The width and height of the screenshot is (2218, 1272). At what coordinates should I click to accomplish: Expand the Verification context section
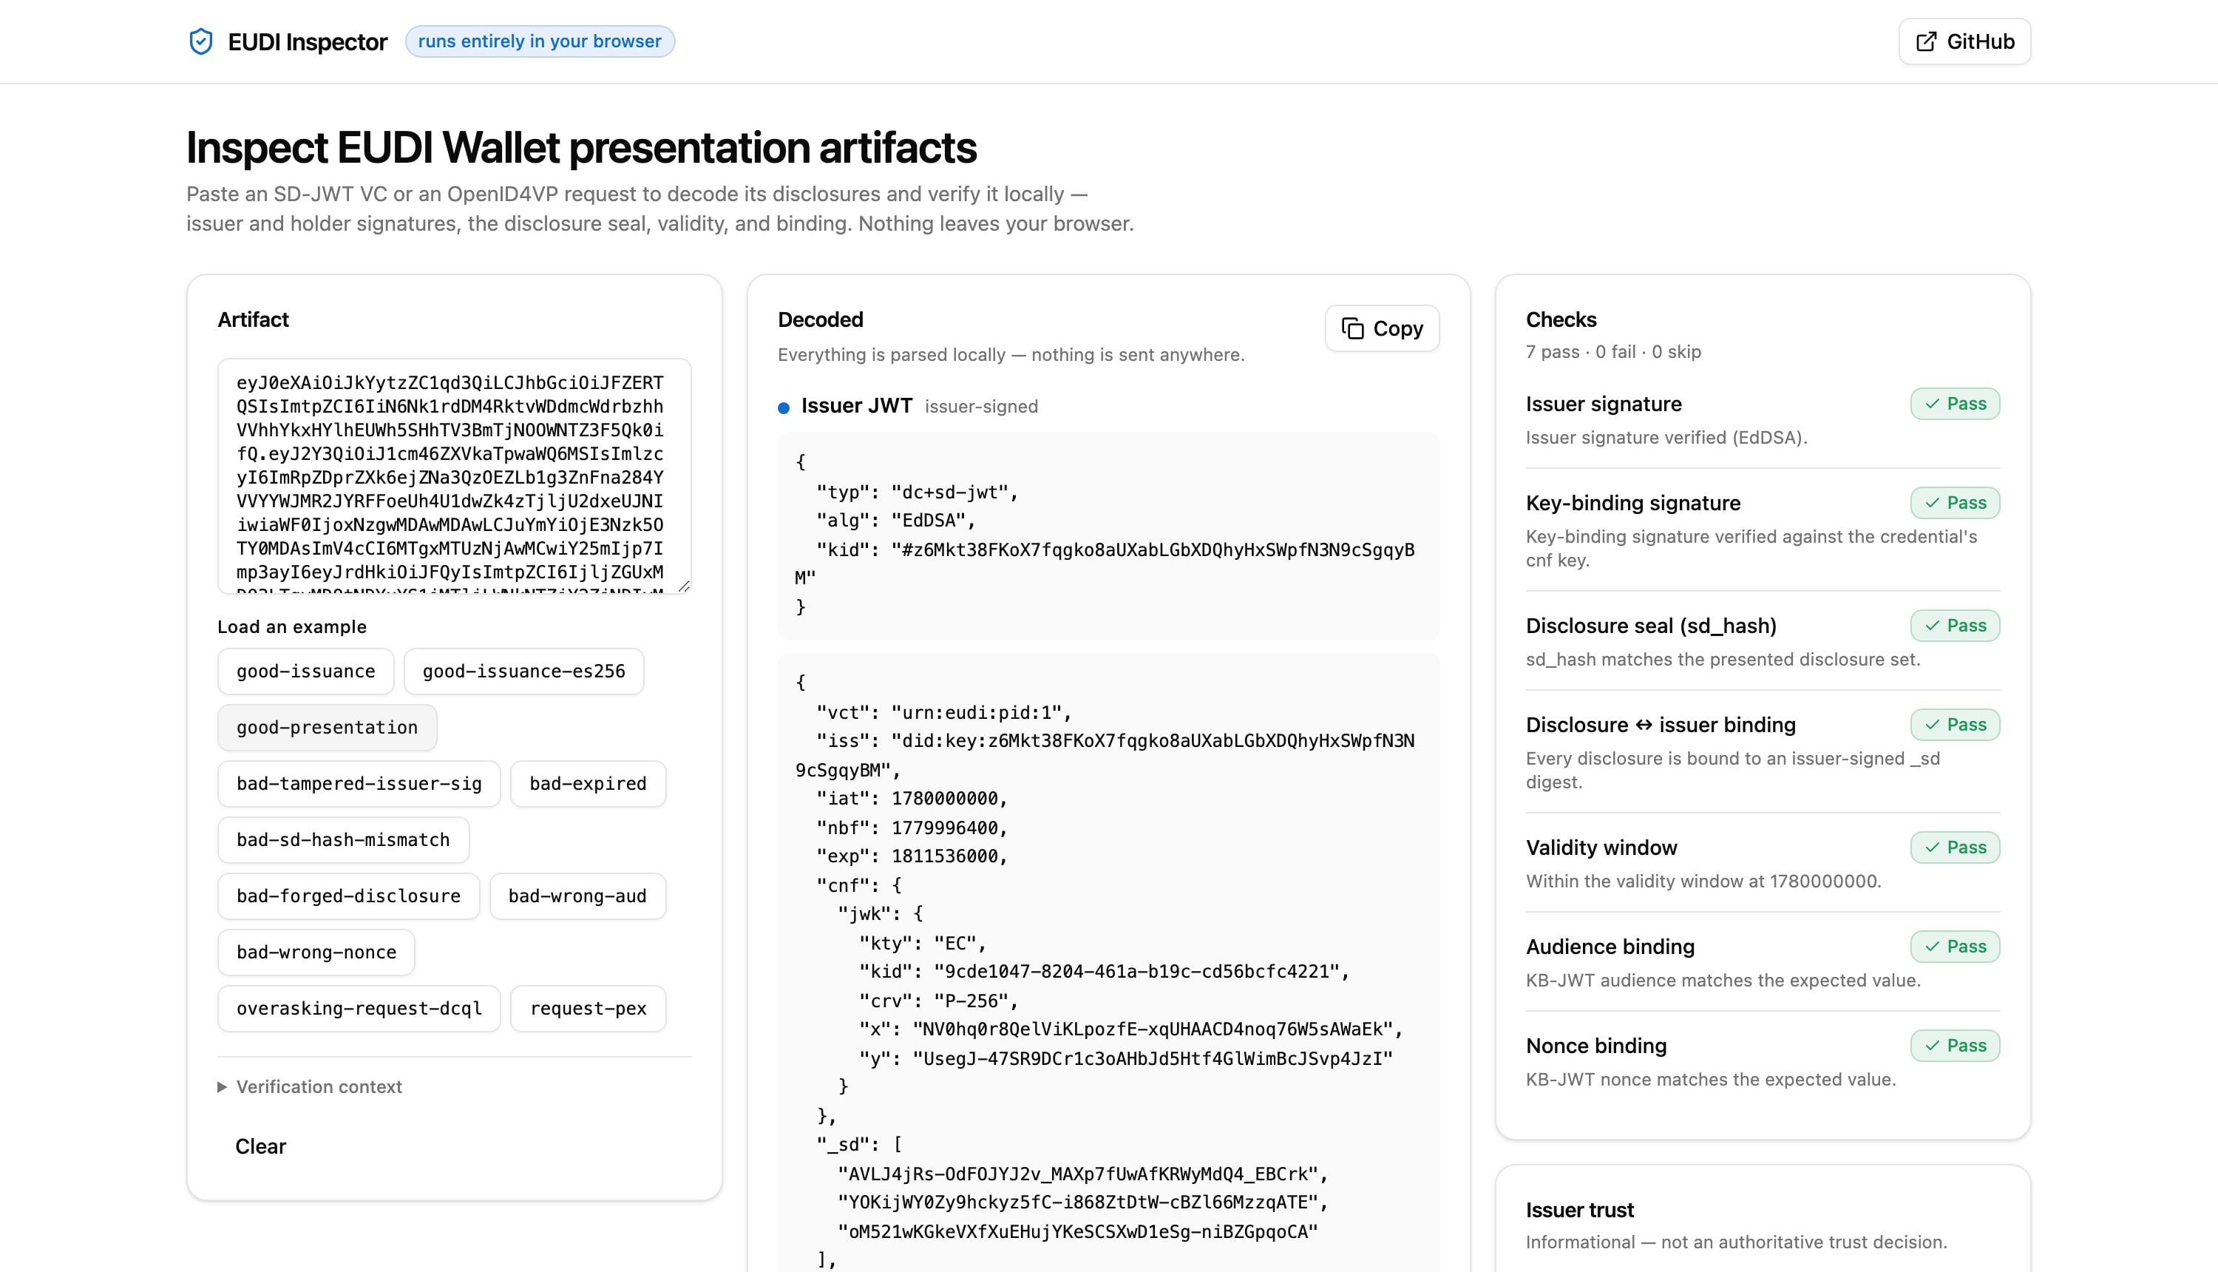pyautogui.click(x=310, y=1087)
